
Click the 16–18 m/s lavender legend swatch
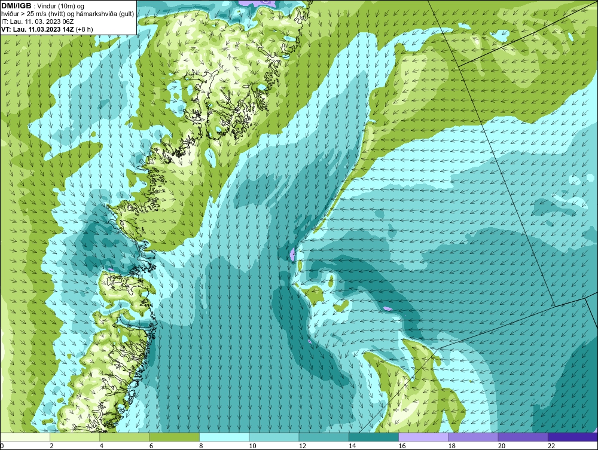(423, 437)
